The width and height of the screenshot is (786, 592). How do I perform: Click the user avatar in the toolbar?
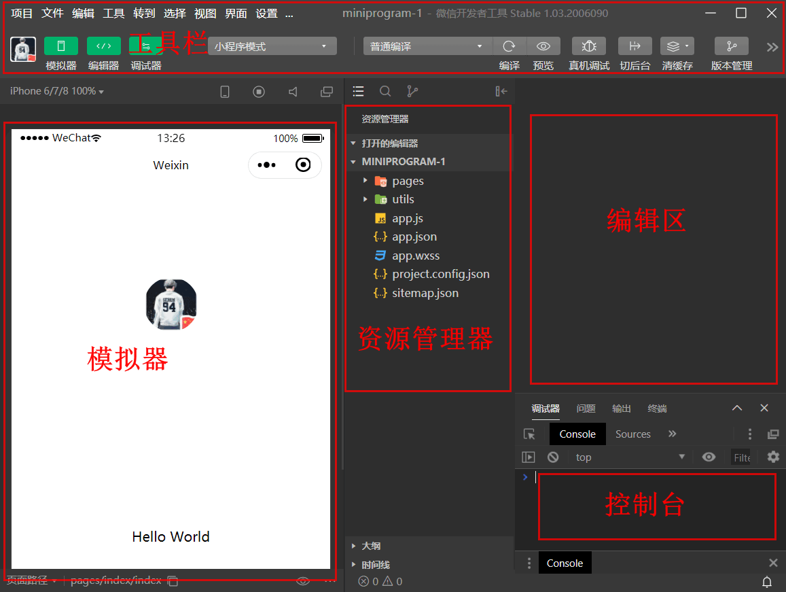point(23,49)
